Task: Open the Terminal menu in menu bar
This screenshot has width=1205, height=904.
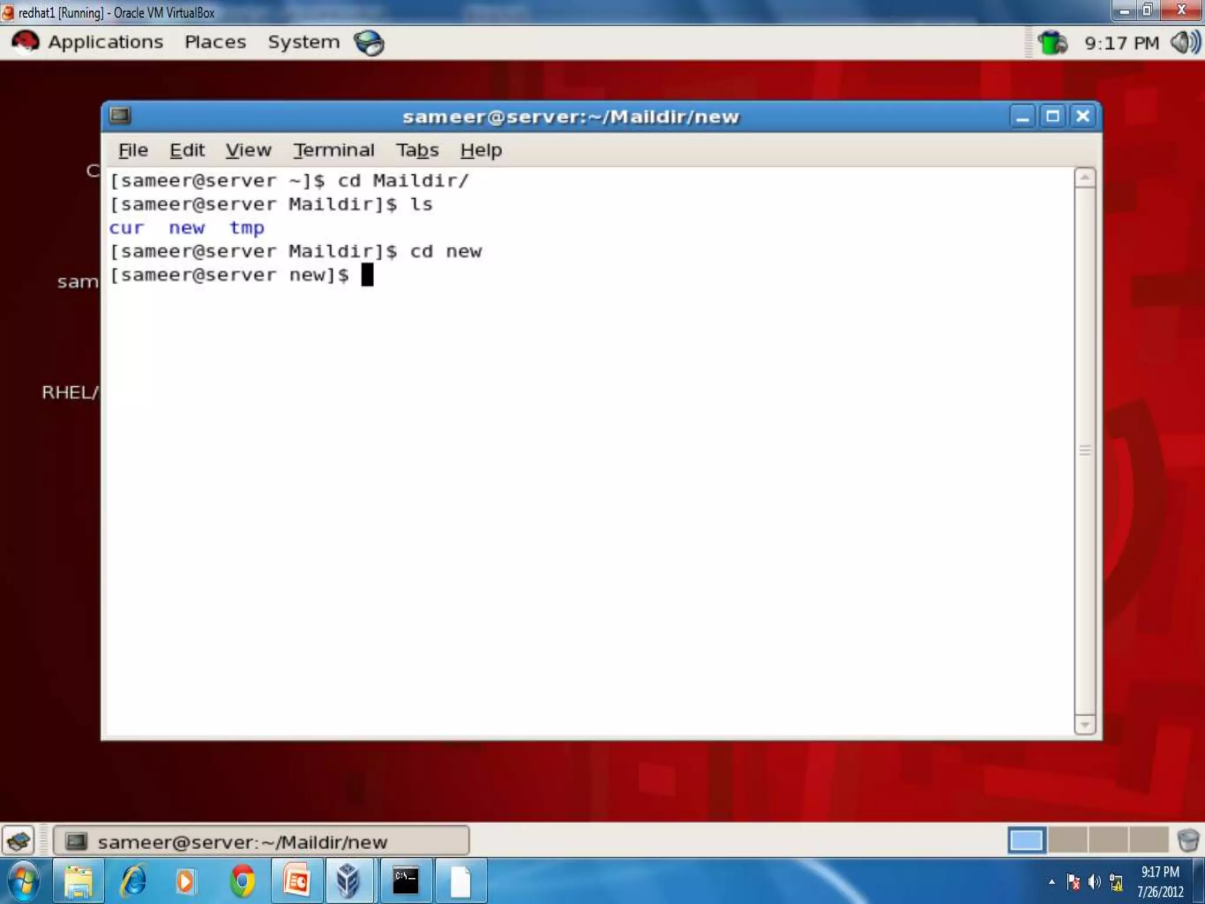Action: [334, 151]
